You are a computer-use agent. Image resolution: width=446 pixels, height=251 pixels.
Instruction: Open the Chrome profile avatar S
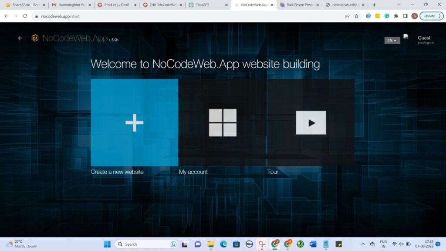(415, 16)
